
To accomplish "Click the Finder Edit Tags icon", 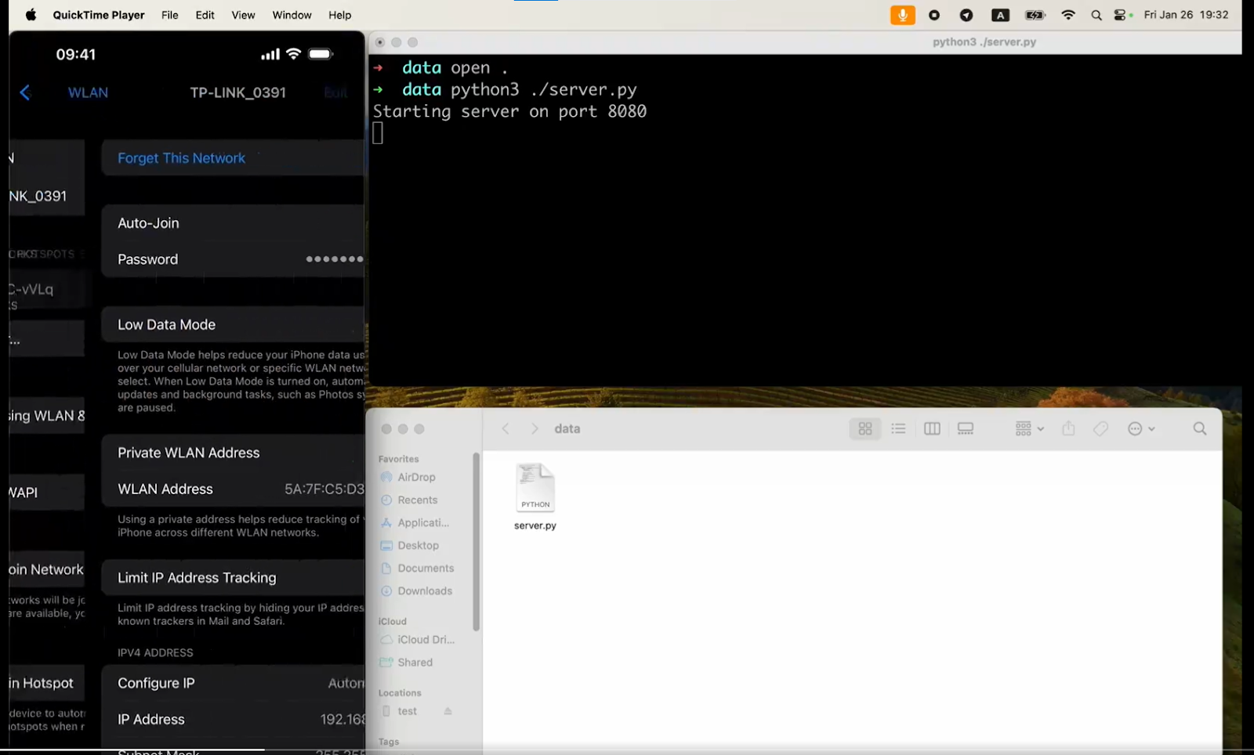I will [x=1100, y=428].
